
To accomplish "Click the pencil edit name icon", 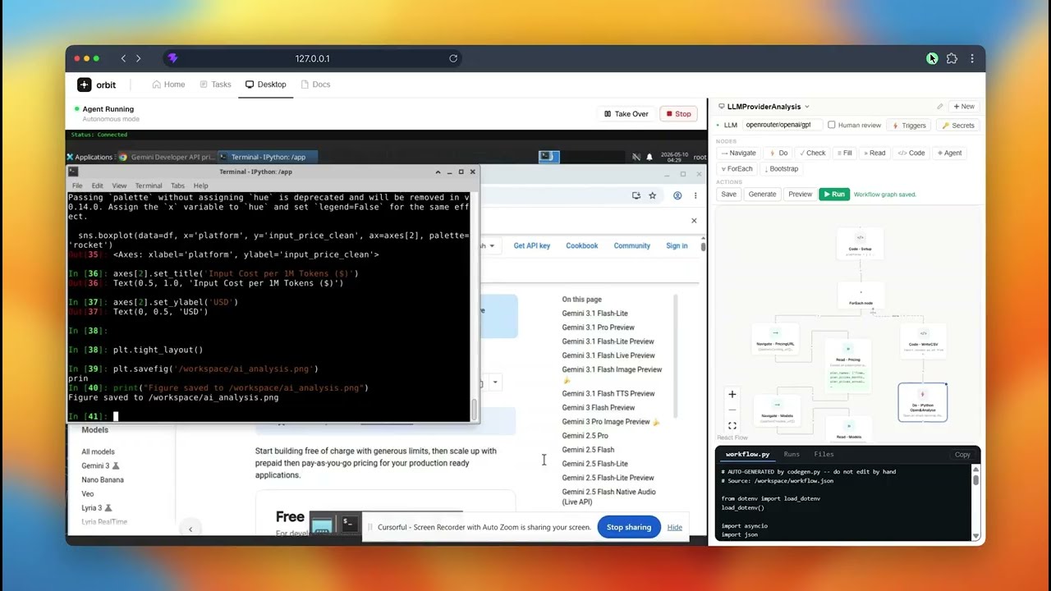I will (x=940, y=107).
